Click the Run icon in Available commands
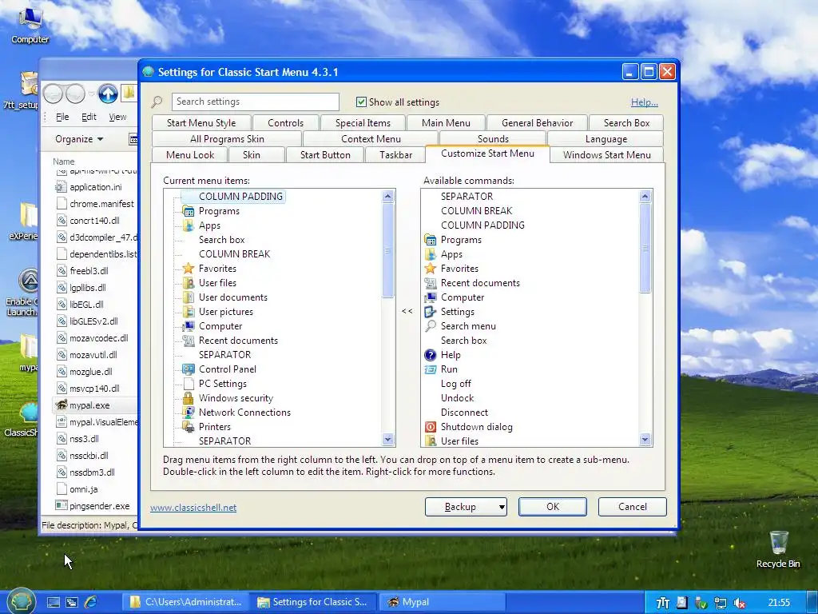Viewport: 818px width, 614px height. pos(431,369)
